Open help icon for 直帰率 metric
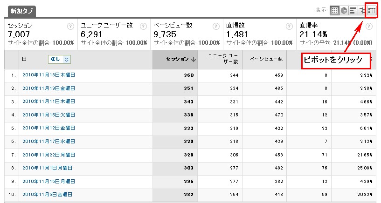381x203 pixels. (x=369, y=26)
